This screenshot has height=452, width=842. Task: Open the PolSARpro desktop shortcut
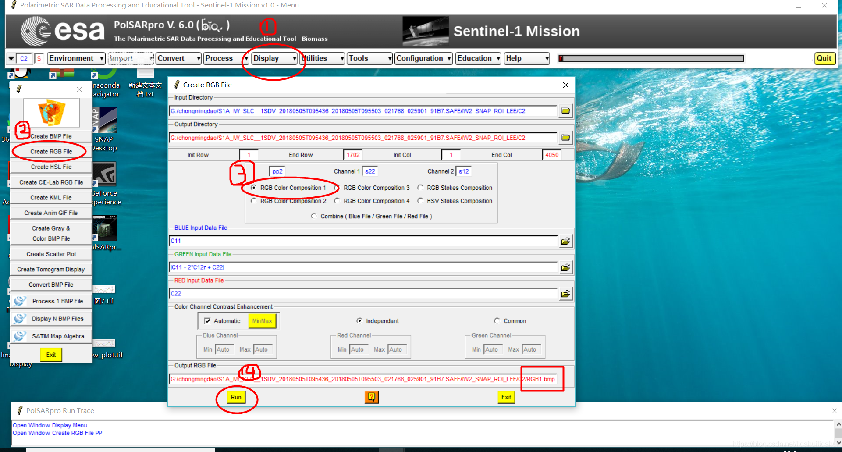[105, 233]
